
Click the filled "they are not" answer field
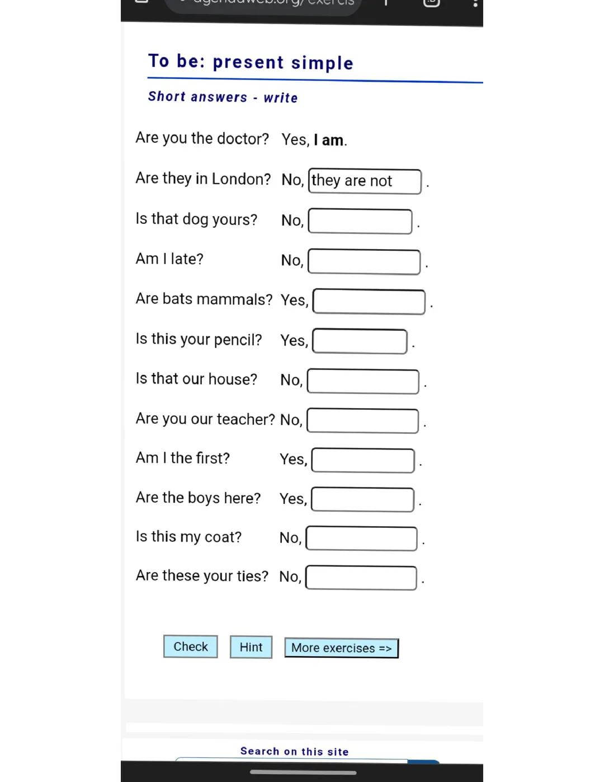[x=365, y=181]
